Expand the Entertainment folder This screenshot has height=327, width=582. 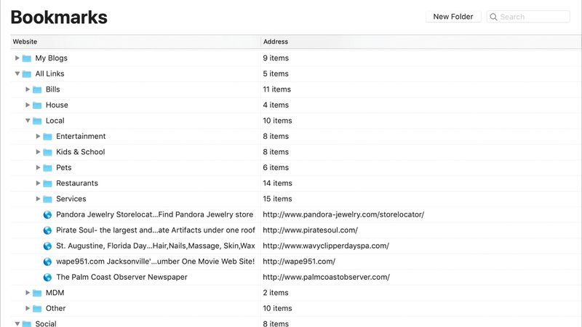click(38, 137)
